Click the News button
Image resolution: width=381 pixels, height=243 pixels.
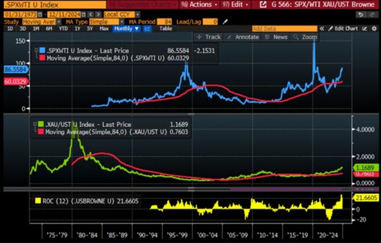coord(277,37)
